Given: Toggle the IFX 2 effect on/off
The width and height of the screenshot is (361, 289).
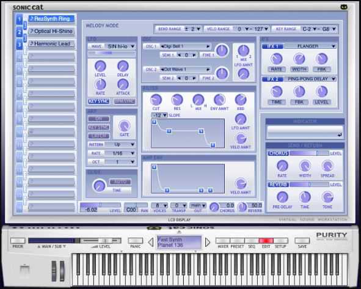Looking at the screenshot, I should tap(272, 79).
